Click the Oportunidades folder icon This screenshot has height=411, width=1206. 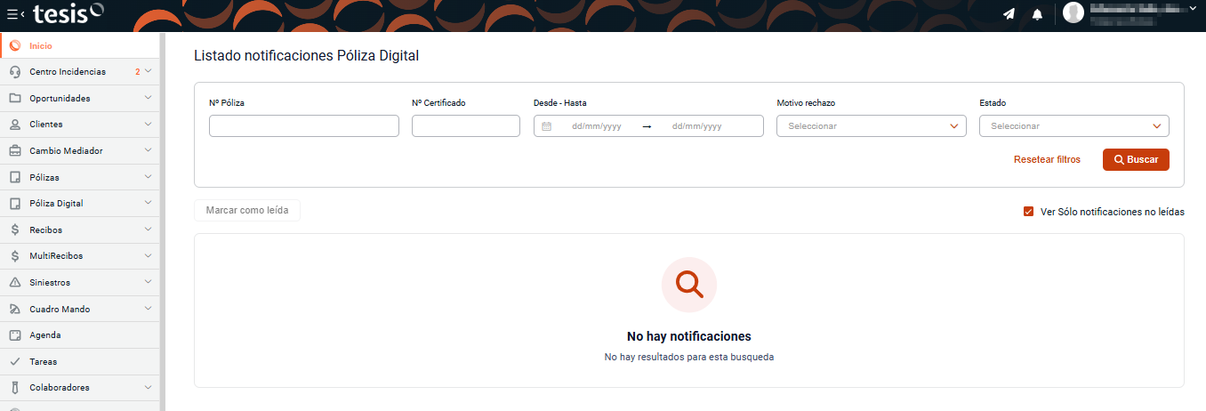tap(15, 99)
